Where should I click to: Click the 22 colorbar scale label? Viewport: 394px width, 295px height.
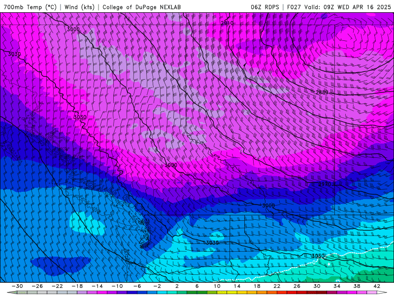click(x=277, y=286)
